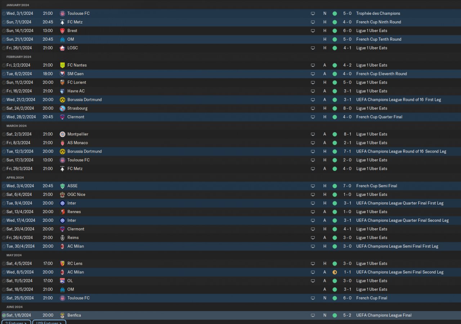Toggle the tick beside the RC Lens fixture date

(x=4, y=264)
